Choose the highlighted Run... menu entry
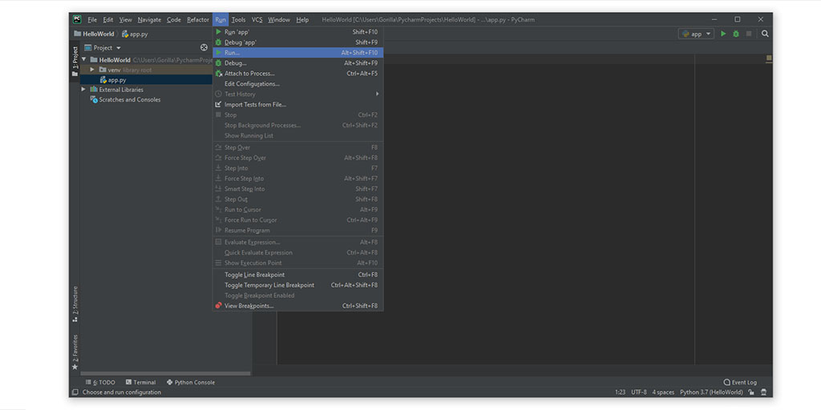Viewport: 821px width, 410px height. (298, 53)
